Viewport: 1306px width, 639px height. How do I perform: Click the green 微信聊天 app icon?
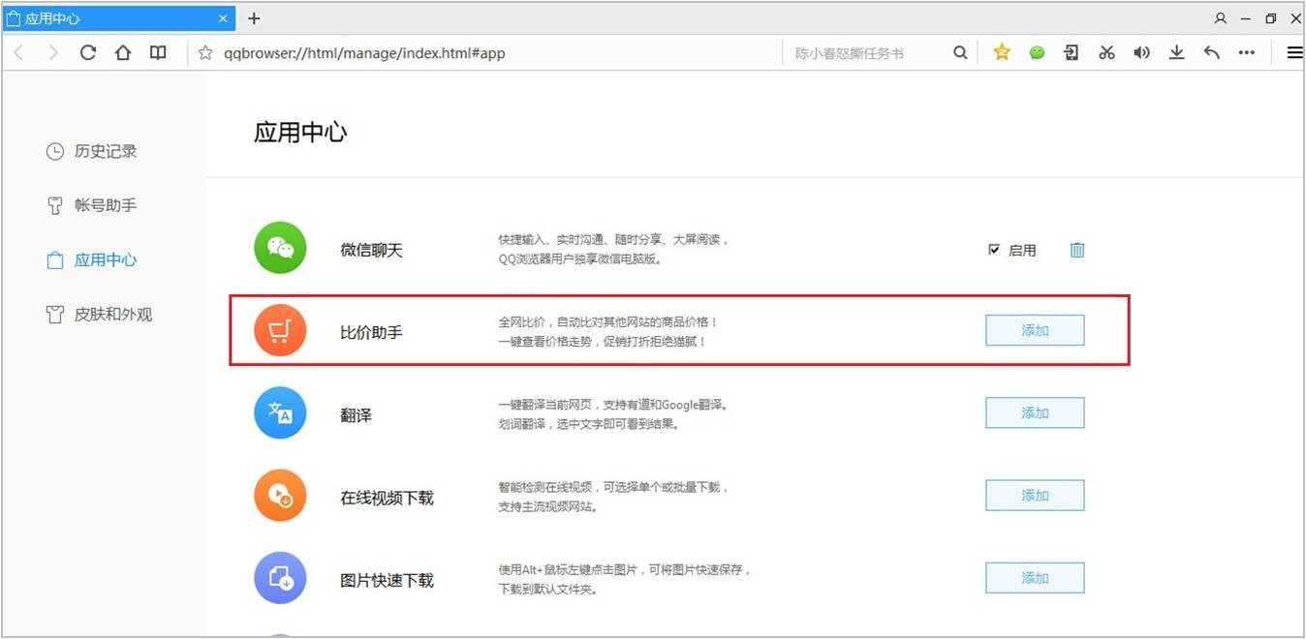coord(280,248)
